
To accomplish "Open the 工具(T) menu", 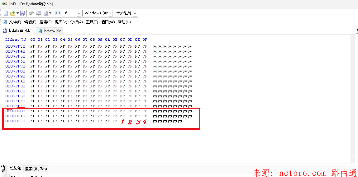I will point(92,22).
